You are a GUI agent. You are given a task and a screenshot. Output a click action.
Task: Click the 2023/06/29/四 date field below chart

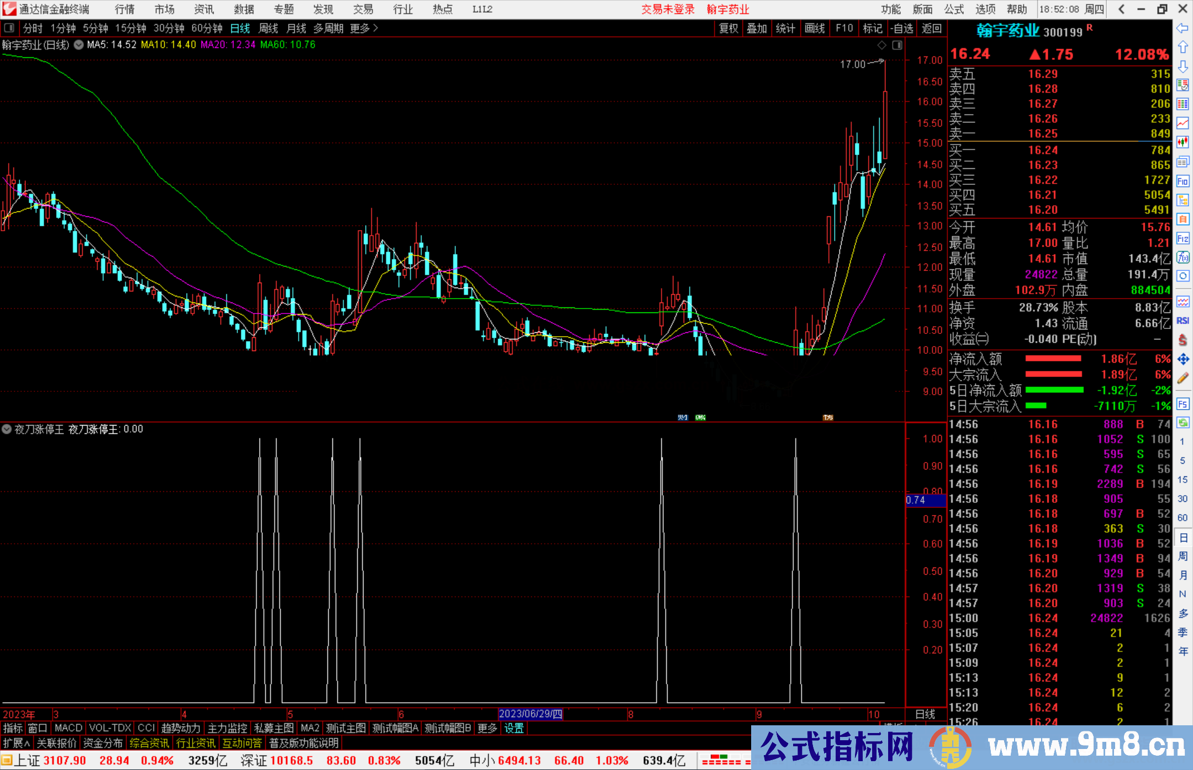(x=530, y=714)
